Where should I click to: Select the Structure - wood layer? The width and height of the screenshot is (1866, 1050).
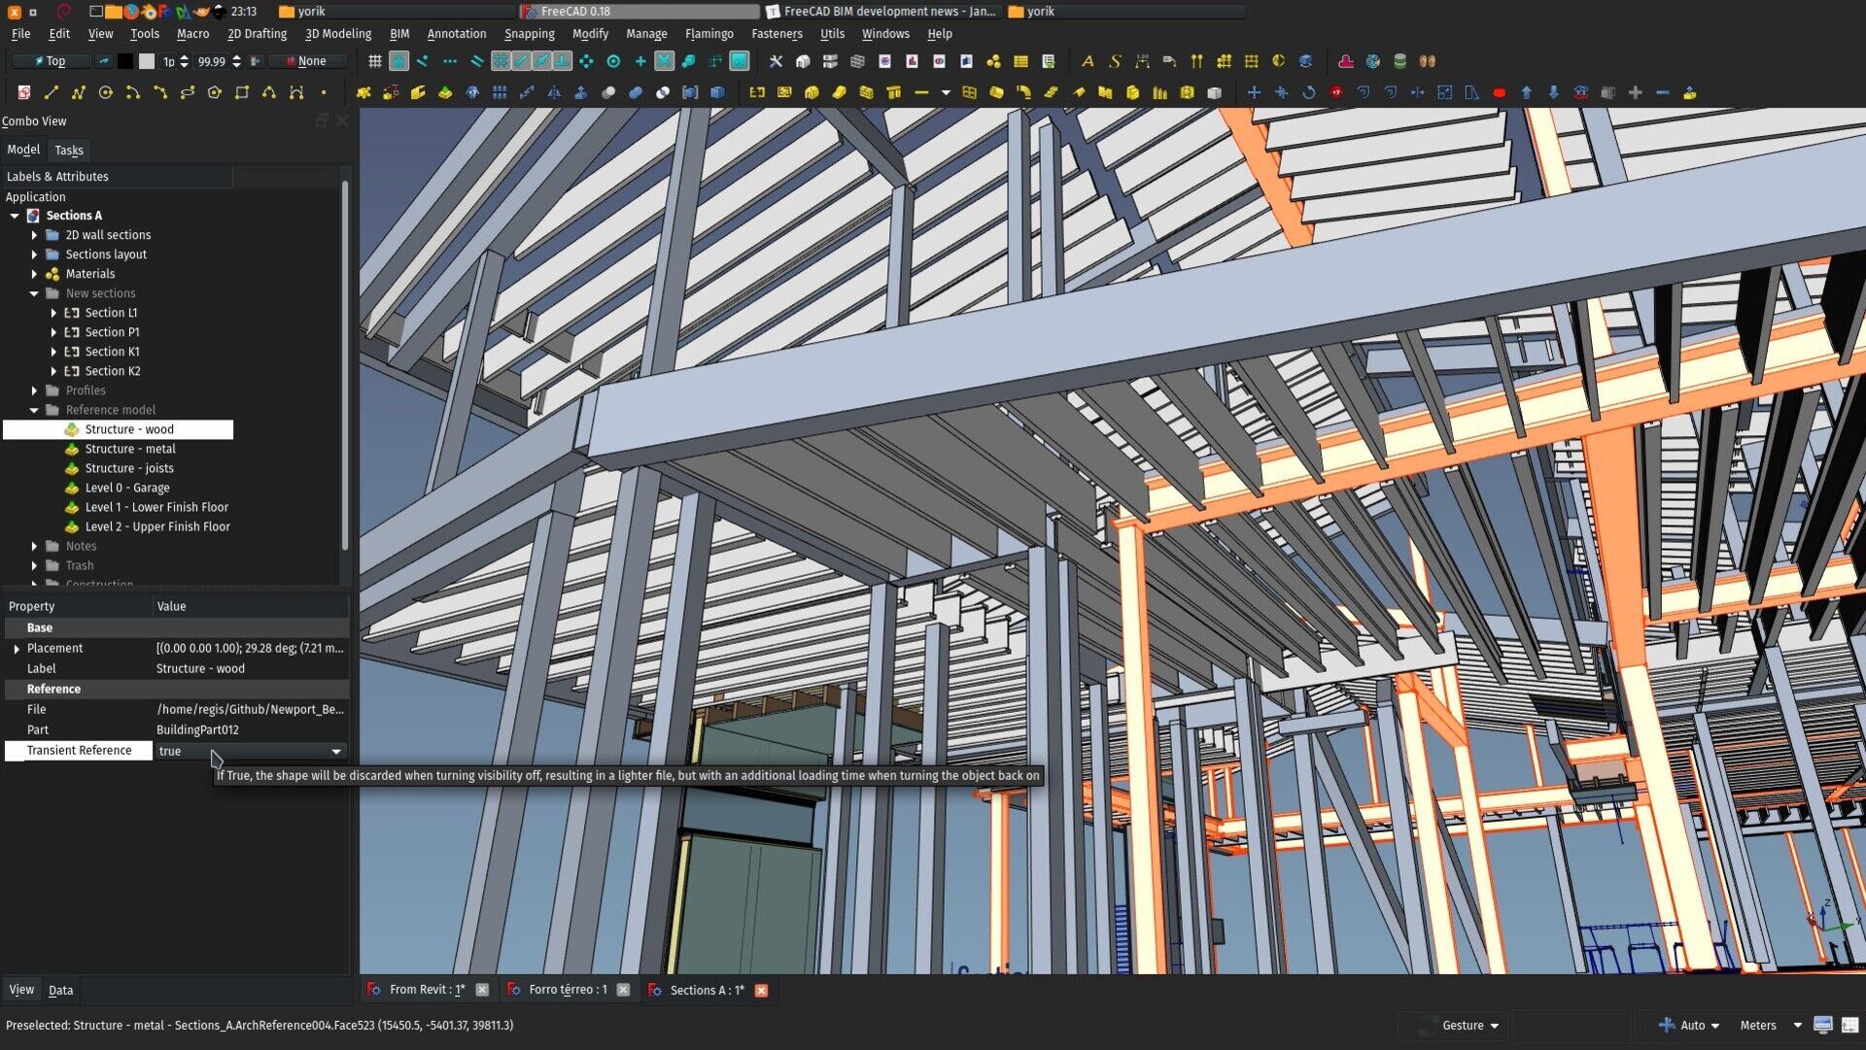[128, 429]
